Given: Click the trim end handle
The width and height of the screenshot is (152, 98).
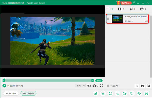Looking at the screenshot, I should pyautogui.click(x=92, y=80).
